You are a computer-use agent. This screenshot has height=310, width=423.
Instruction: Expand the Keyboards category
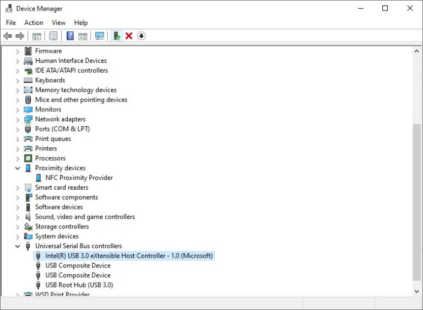(18, 81)
